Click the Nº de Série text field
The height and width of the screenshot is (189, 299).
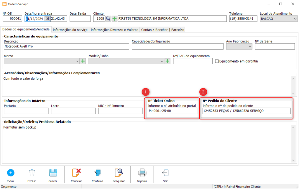click(274, 46)
